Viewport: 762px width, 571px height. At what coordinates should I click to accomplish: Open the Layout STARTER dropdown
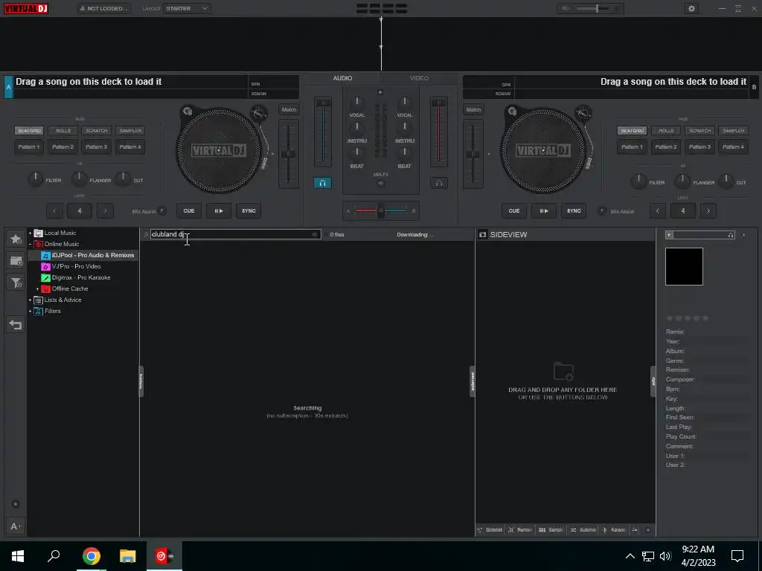coord(187,8)
